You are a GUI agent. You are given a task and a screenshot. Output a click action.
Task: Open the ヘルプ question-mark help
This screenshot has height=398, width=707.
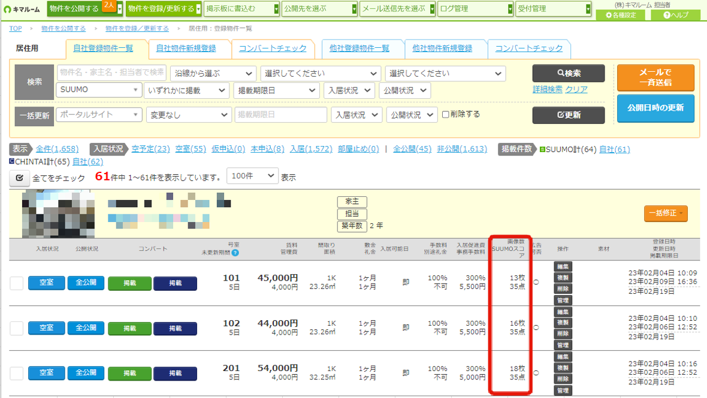pos(676,15)
